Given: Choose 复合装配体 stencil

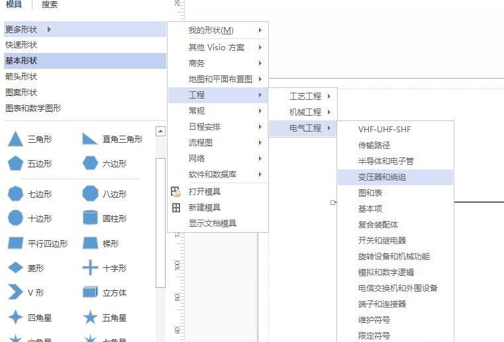Looking at the screenshot, I should (395, 225).
